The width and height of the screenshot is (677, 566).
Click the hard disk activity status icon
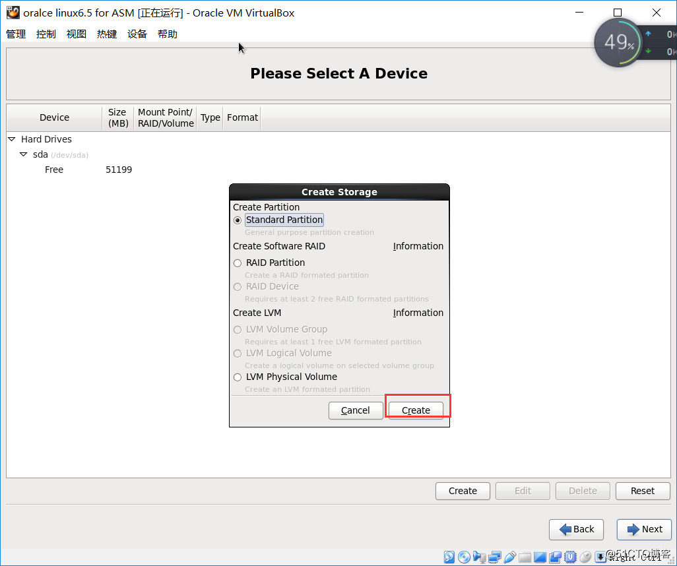click(449, 557)
